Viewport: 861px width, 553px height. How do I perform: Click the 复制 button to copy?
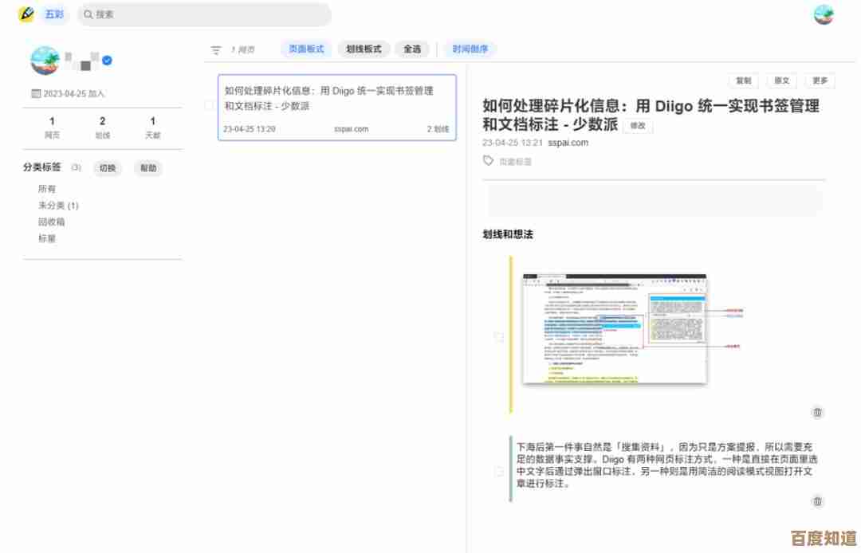click(x=742, y=80)
